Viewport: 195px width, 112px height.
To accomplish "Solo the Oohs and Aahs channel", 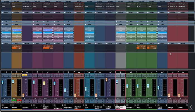I will [x=102, y=75].
